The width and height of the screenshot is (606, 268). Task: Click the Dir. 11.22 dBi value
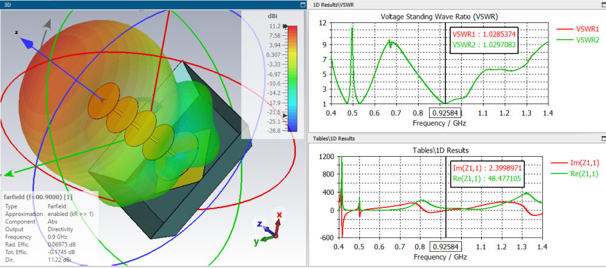coord(59,260)
